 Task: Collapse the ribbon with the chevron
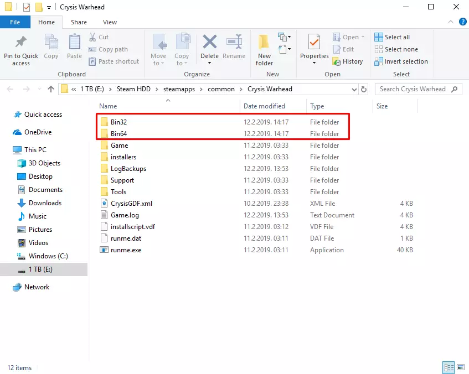451,22
